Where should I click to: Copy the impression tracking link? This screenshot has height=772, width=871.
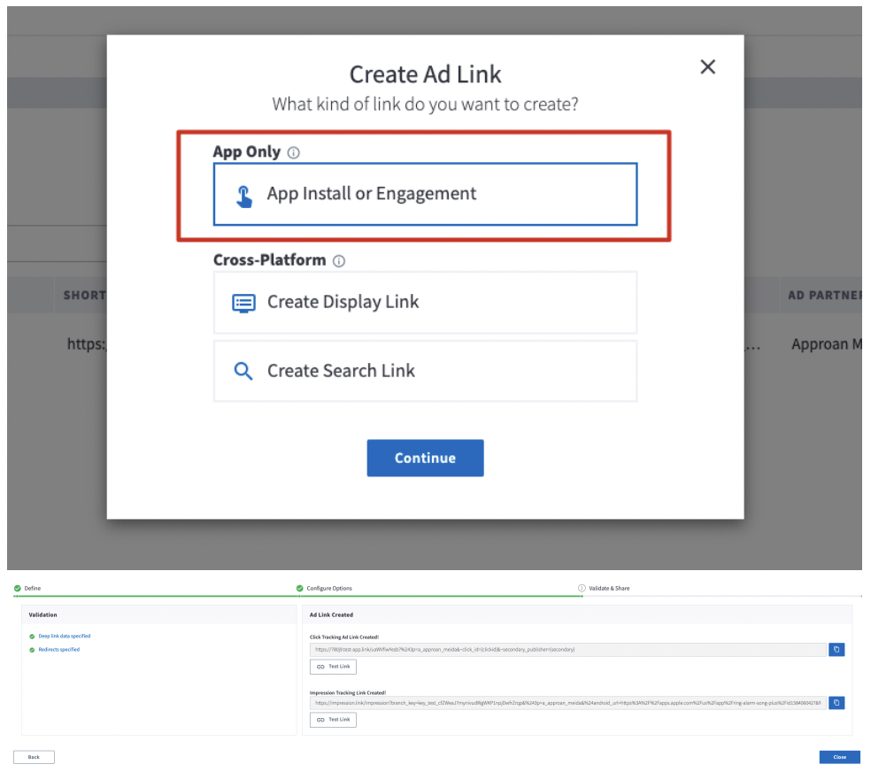pyautogui.click(x=836, y=703)
